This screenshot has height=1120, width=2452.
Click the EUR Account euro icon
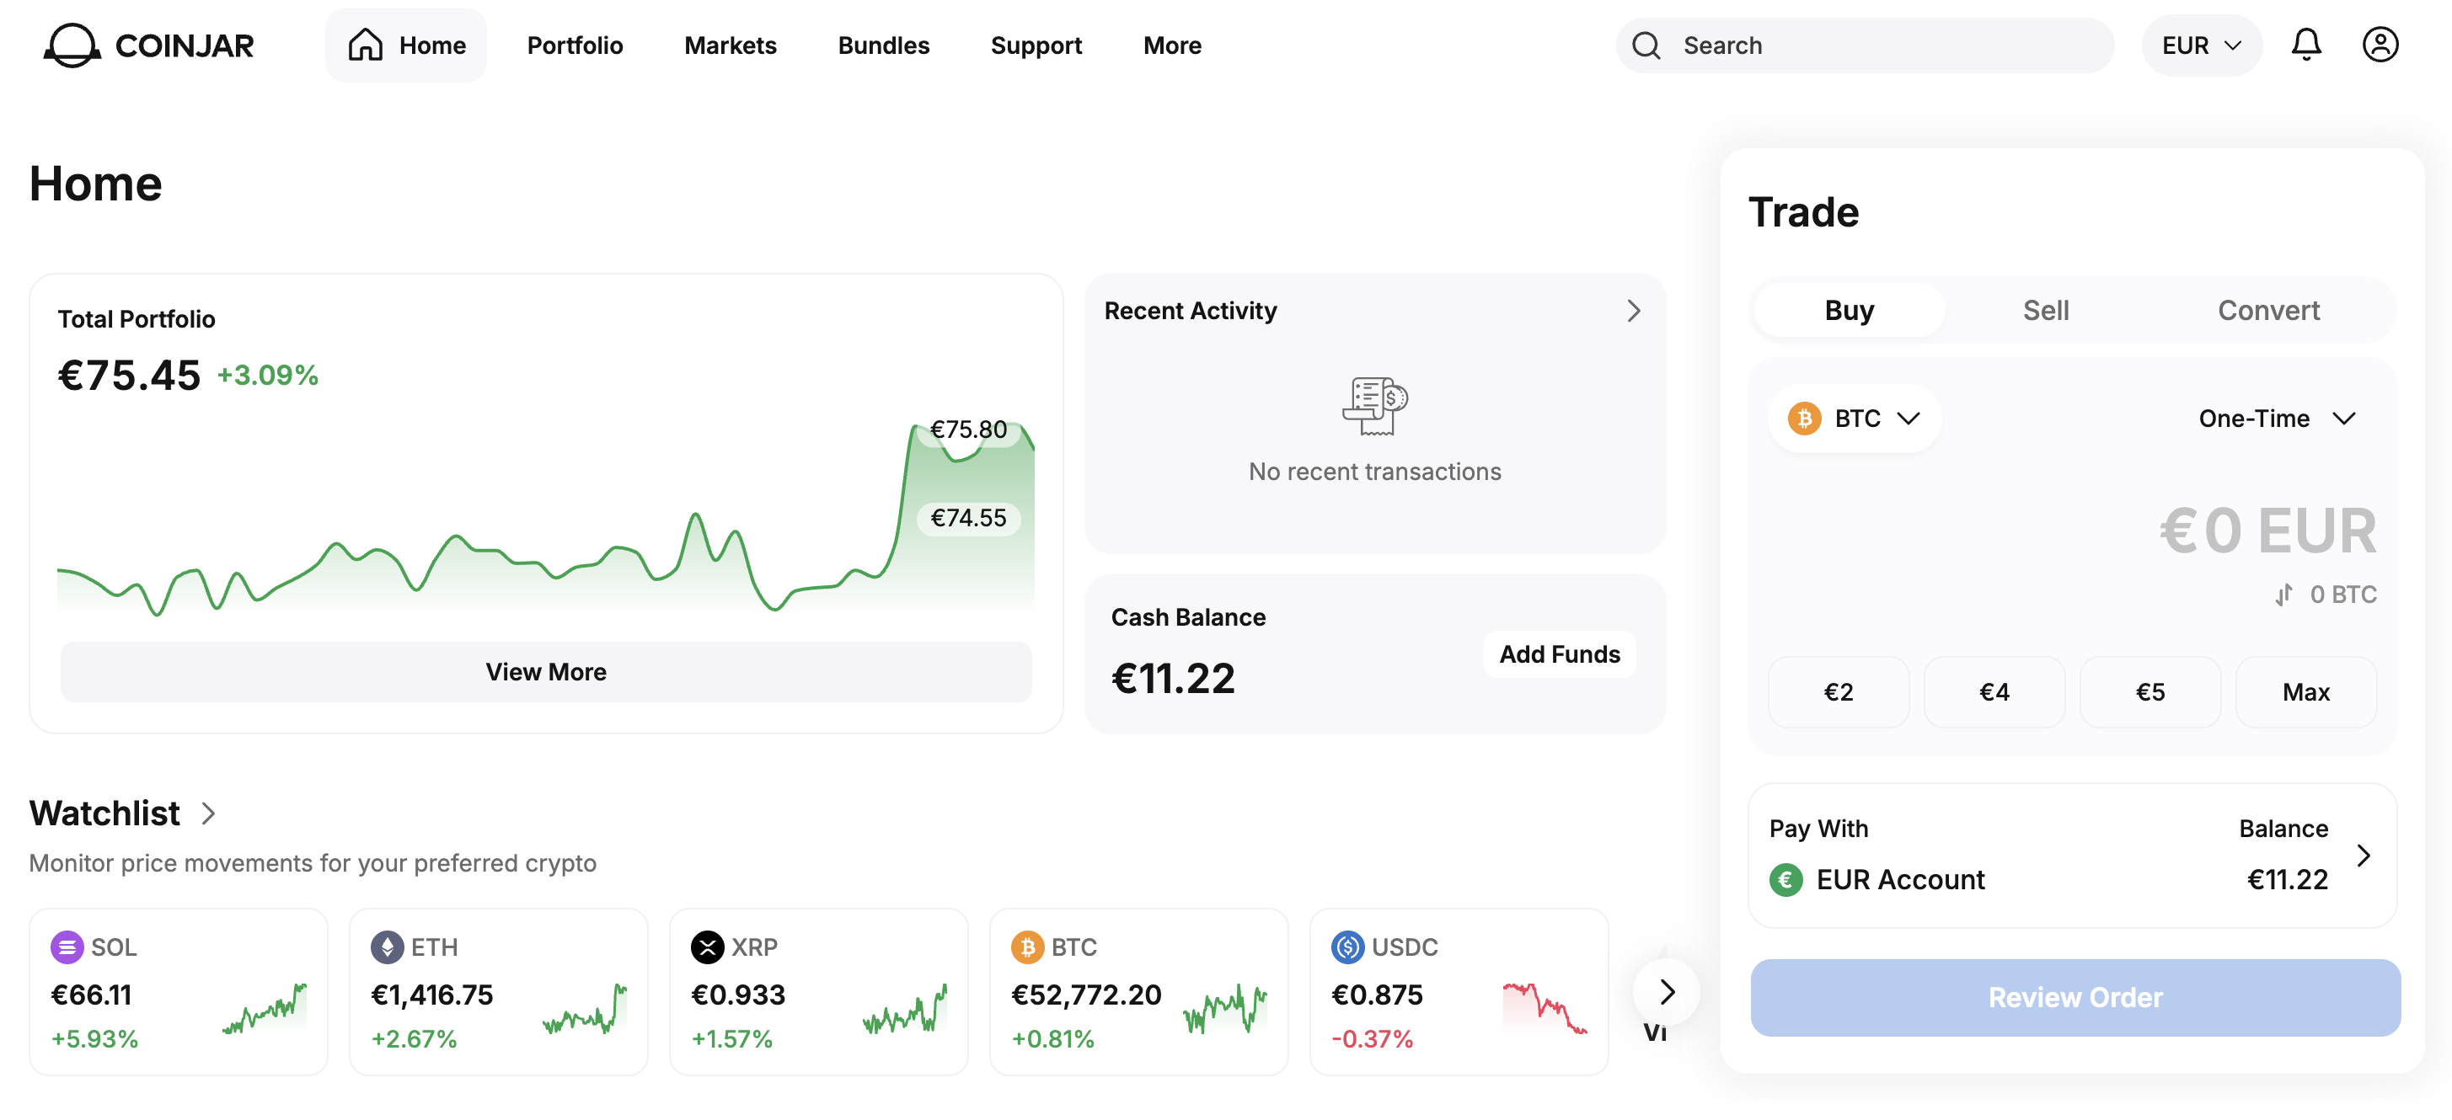click(1785, 879)
